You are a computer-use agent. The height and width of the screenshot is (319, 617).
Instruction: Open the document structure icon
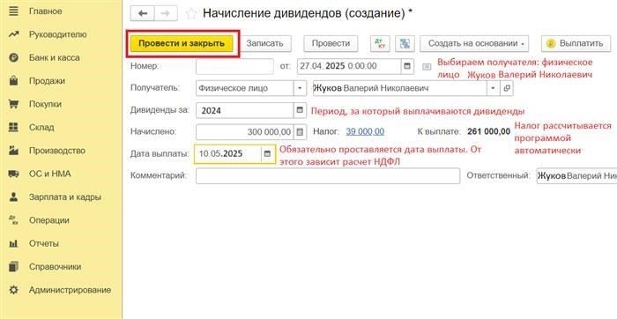pyautogui.click(x=405, y=44)
